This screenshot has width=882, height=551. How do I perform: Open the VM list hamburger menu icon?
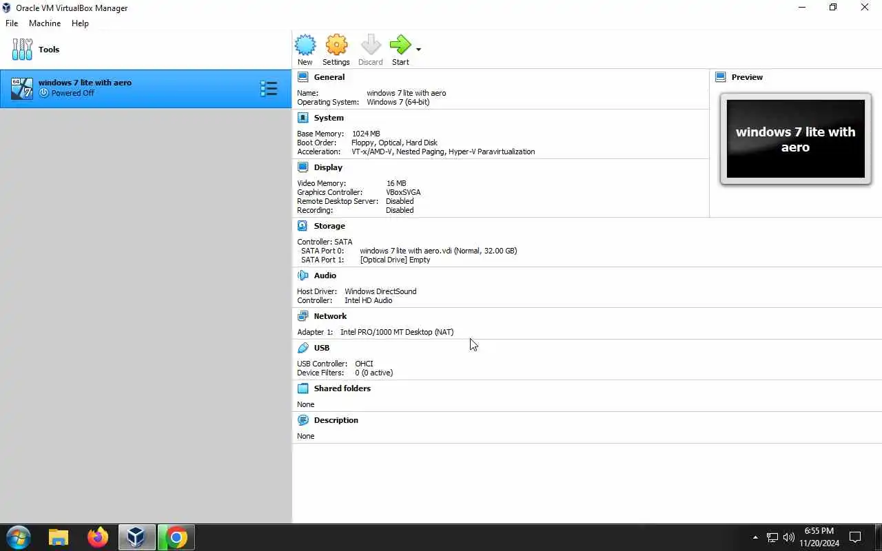pyautogui.click(x=269, y=88)
